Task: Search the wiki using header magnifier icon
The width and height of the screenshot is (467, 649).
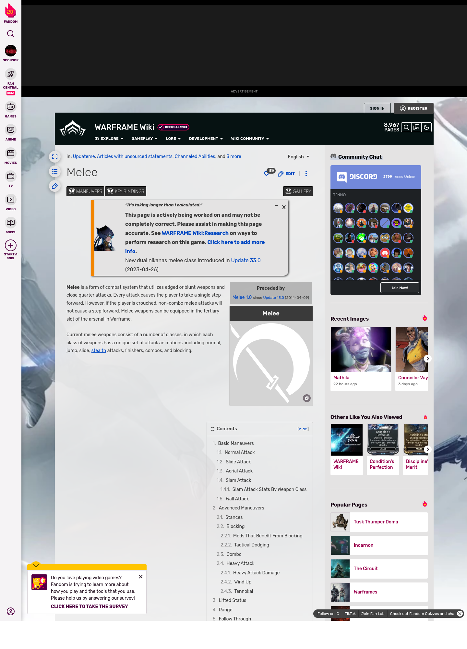Action: [406, 128]
